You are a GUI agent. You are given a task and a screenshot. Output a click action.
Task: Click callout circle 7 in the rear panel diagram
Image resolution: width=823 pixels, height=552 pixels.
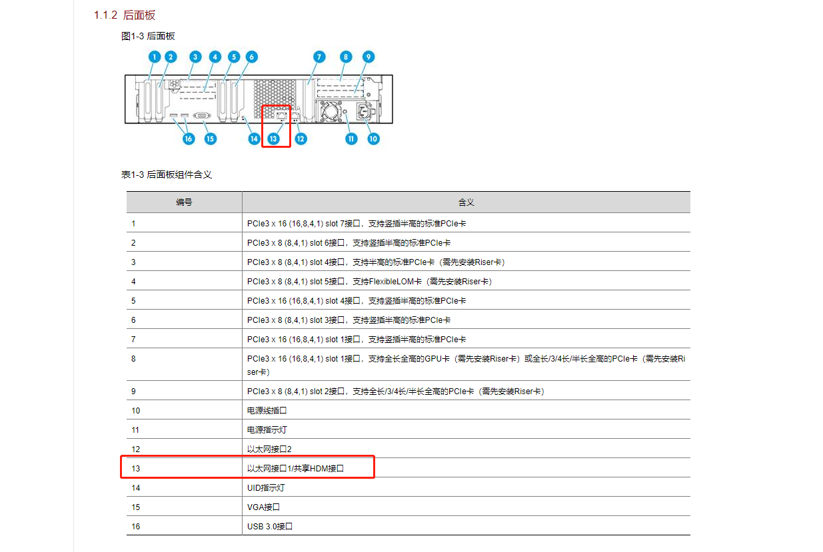319,57
